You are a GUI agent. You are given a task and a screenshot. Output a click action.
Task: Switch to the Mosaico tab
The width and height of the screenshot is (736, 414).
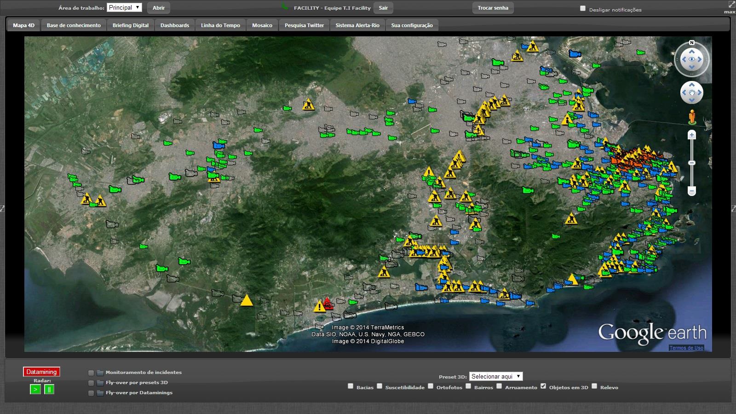click(x=262, y=25)
